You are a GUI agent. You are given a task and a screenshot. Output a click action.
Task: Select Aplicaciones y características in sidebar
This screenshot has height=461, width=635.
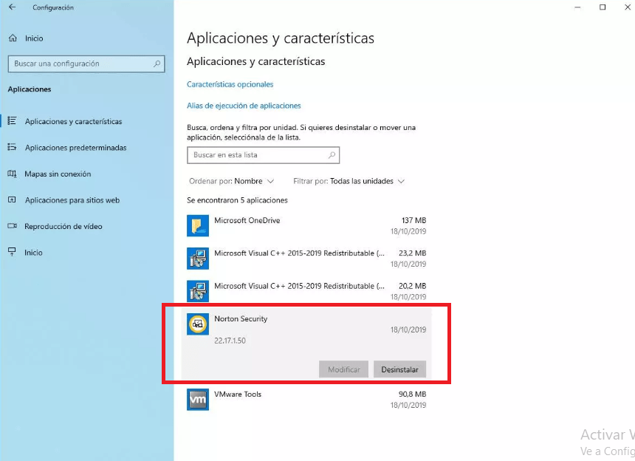(x=73, y=121)
